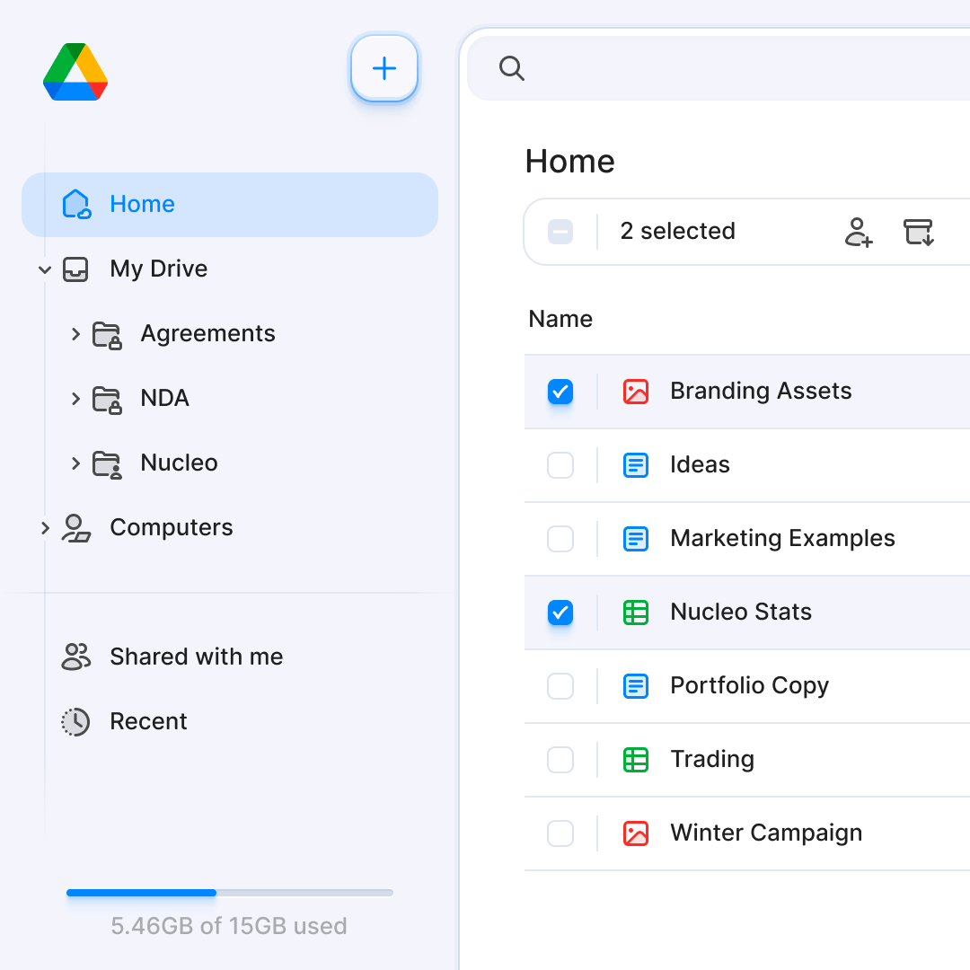
Task: Expand the Agreements folder
Action: point(76,334)
